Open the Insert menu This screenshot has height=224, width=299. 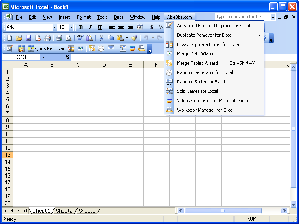(x=64, y=18)
